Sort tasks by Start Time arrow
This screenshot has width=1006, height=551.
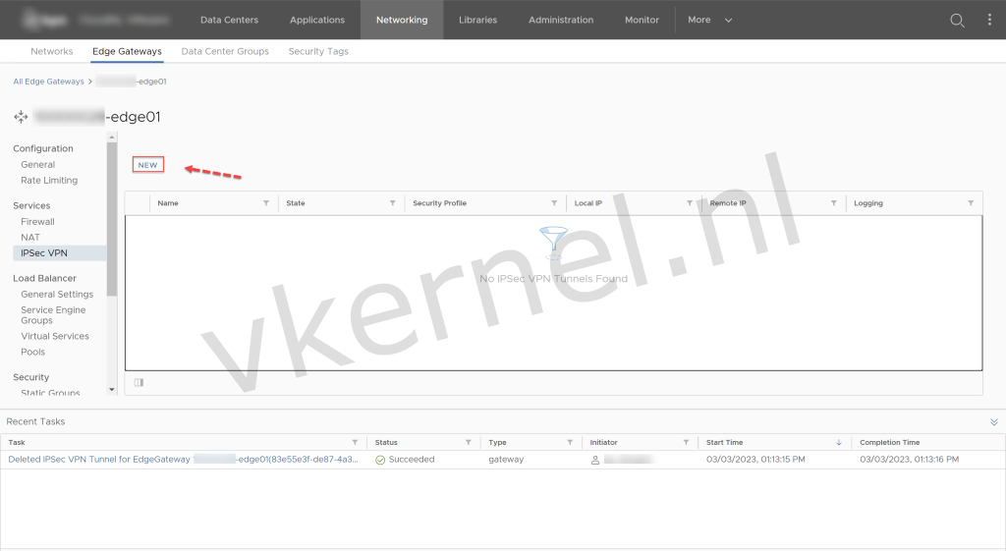point(838,443)
